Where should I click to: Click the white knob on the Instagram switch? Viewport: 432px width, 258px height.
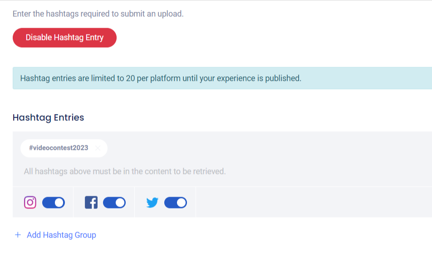(x=59, y=203)
